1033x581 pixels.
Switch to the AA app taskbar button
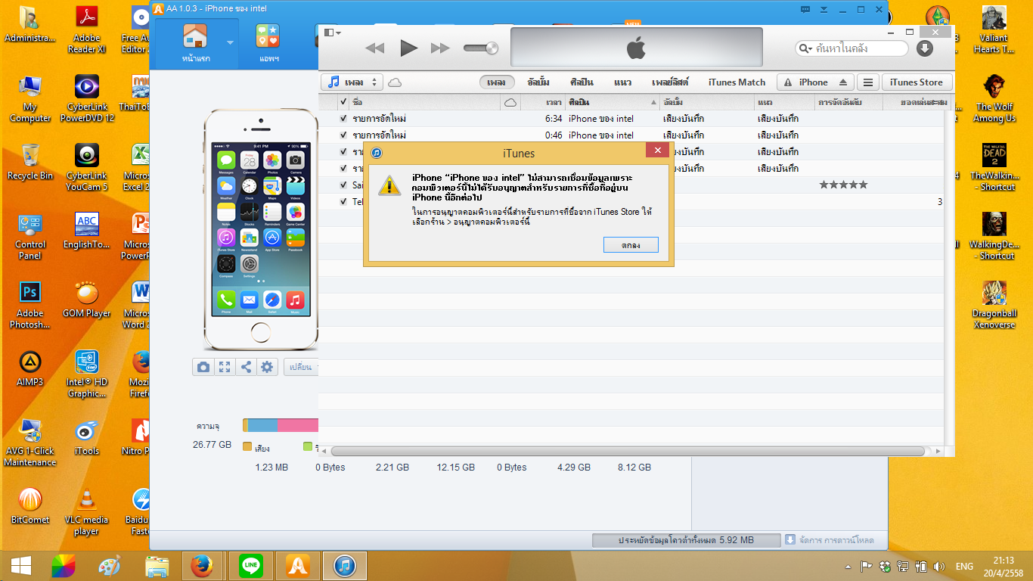pyautogui.click(x=297, y=566)
